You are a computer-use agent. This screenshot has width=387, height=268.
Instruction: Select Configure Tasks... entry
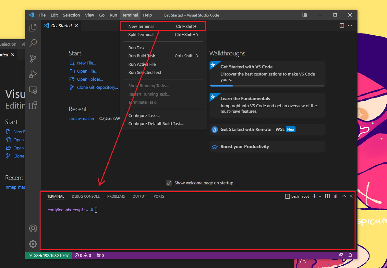click(x=163, y=116)
